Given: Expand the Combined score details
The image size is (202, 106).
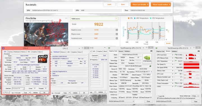Looking at the screenshot, I should 117,38.
